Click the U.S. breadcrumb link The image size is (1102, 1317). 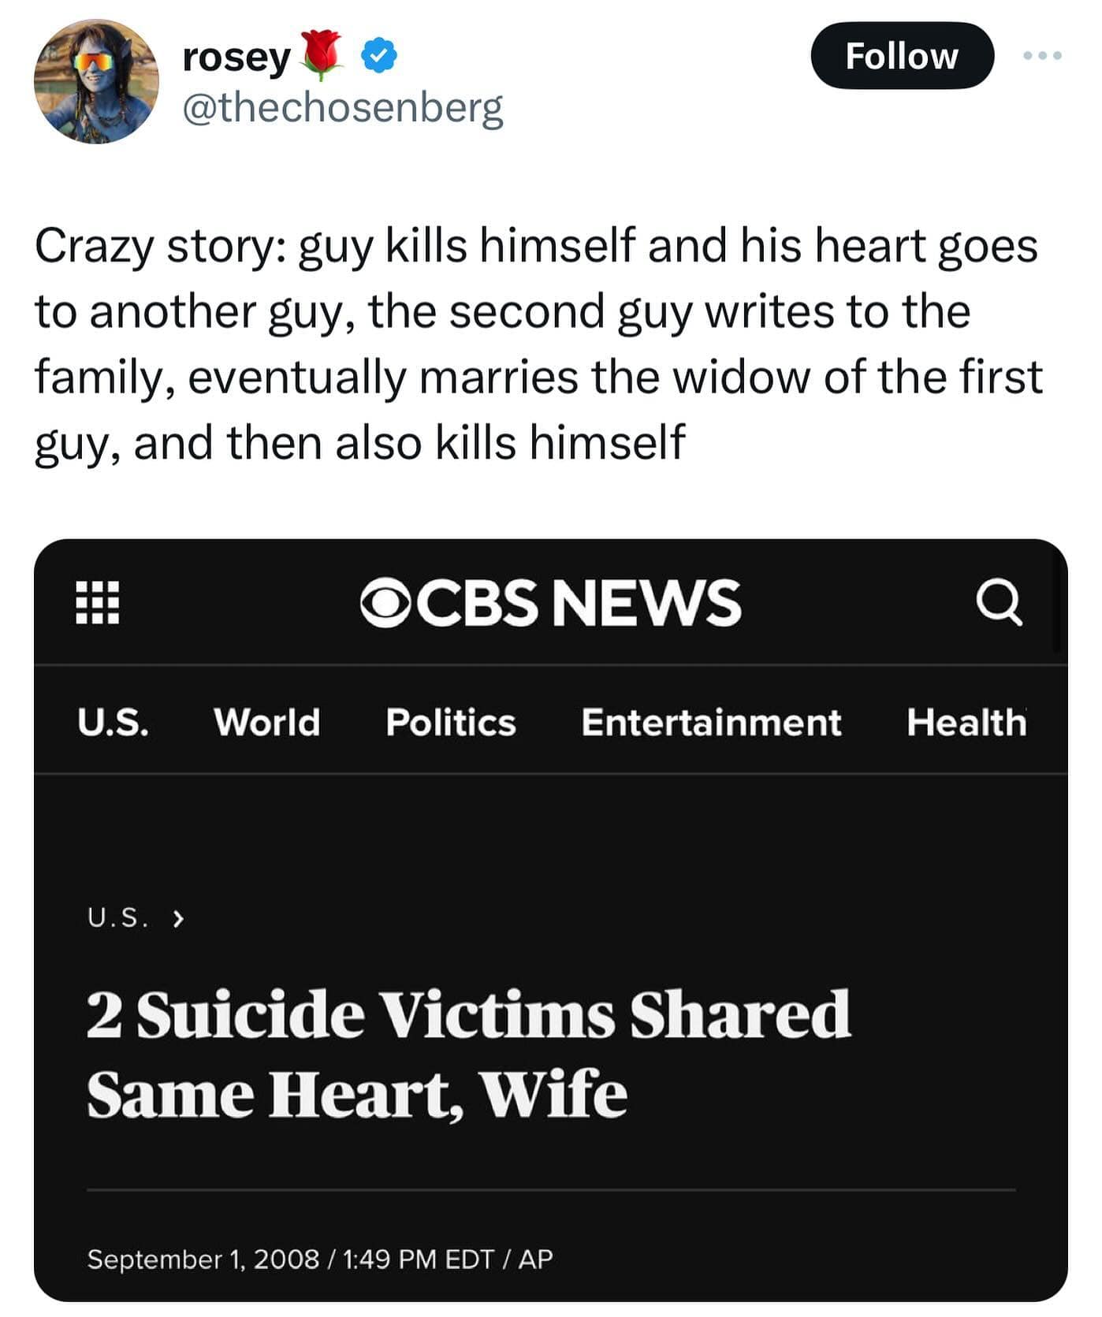[x=117, y=917]
